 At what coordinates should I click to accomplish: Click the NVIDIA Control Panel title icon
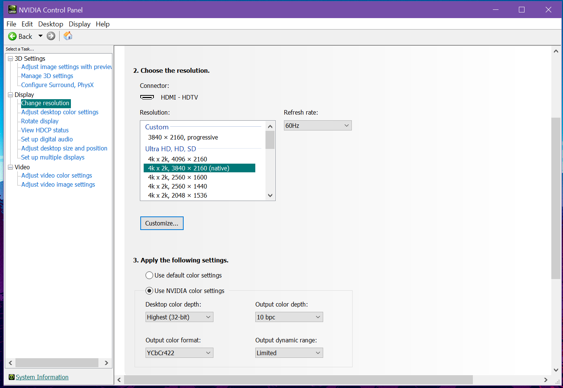(x=12, y=9)
